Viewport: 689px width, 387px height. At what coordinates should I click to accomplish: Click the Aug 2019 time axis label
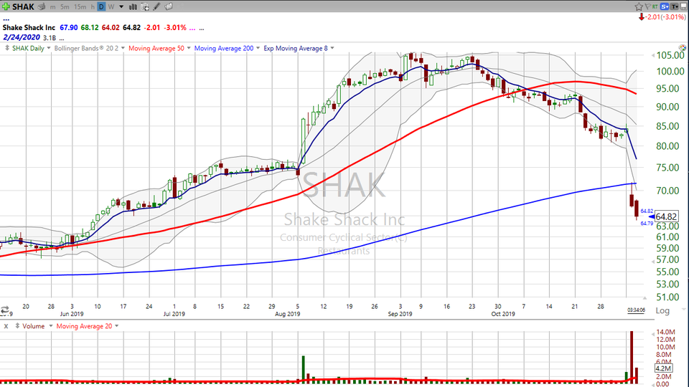tap(287, 314)
